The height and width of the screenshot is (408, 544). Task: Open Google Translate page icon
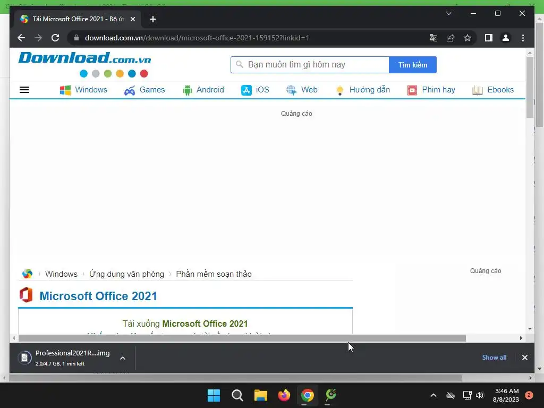(x=433, y=38)
